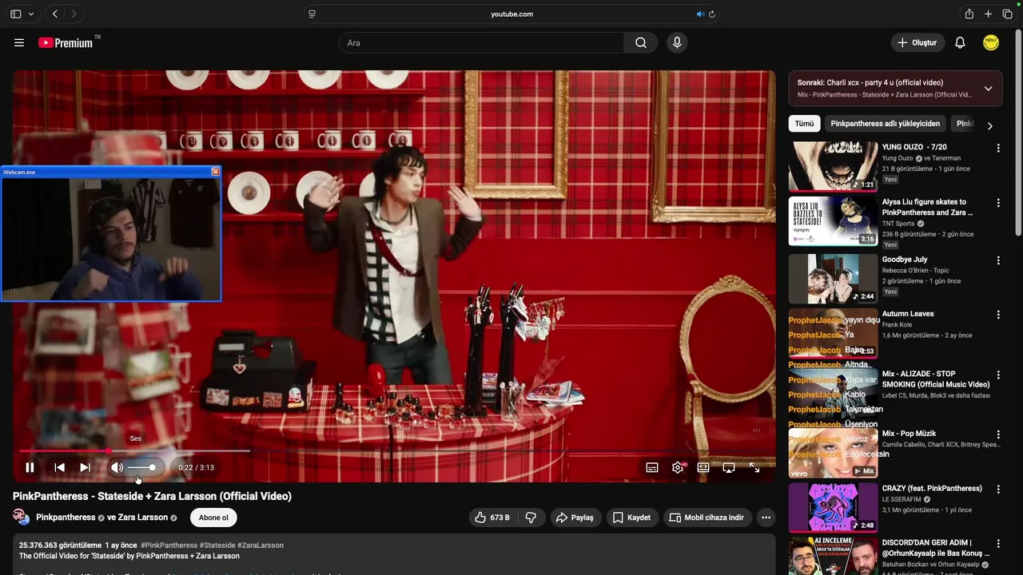The height and width of the screenshot is (575, 1023).
Task: Click the search magnifier button
Action: (641, 42)
